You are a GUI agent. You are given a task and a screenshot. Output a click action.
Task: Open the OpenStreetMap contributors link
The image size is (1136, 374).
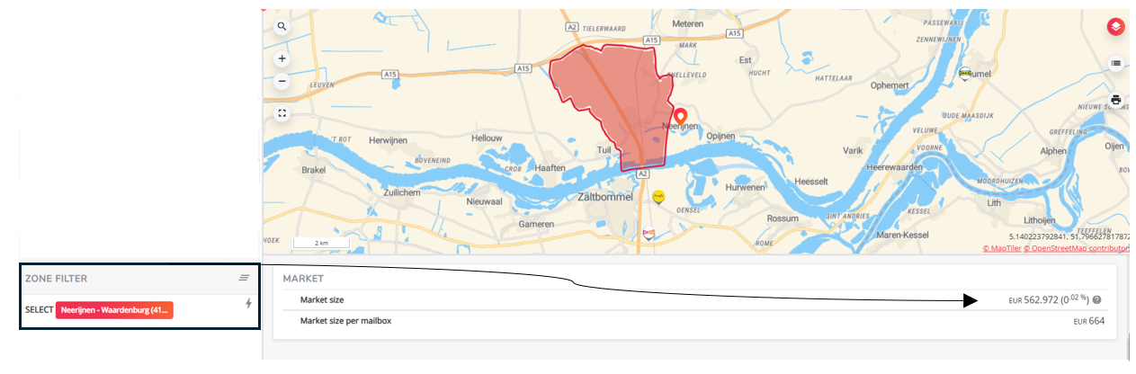[x=1078, y=248]
